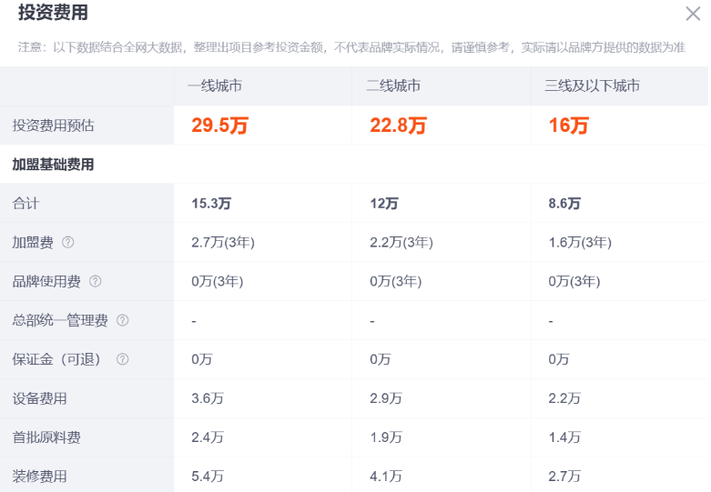Screen dimensions: 711x492
Task: Click the 12万 total value
Action: pyautogui.click(x=384, y=204)
